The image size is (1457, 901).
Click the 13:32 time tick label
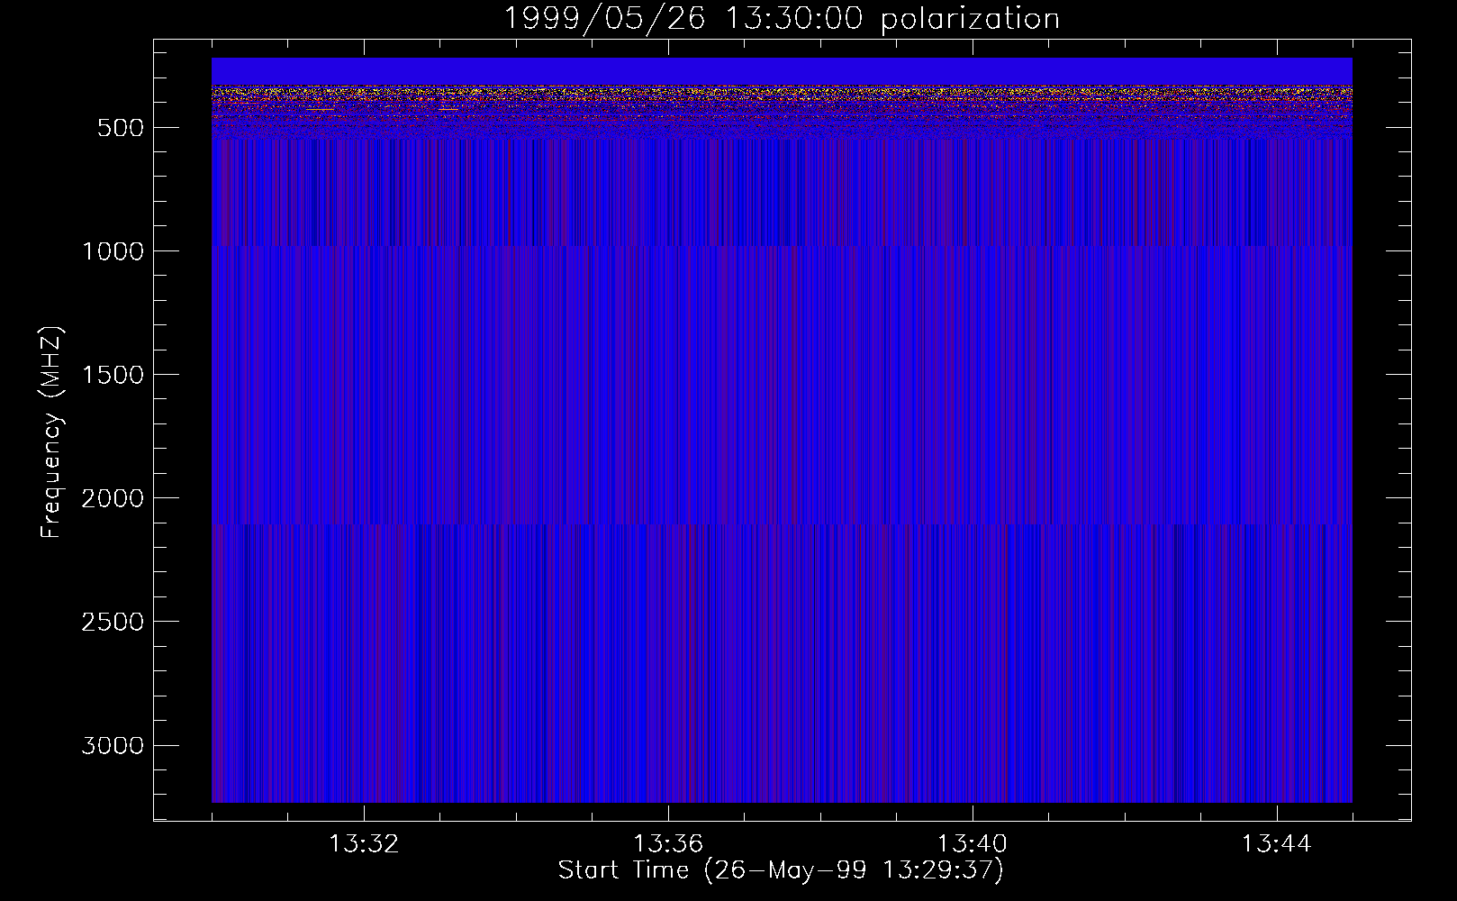(364, 844)
